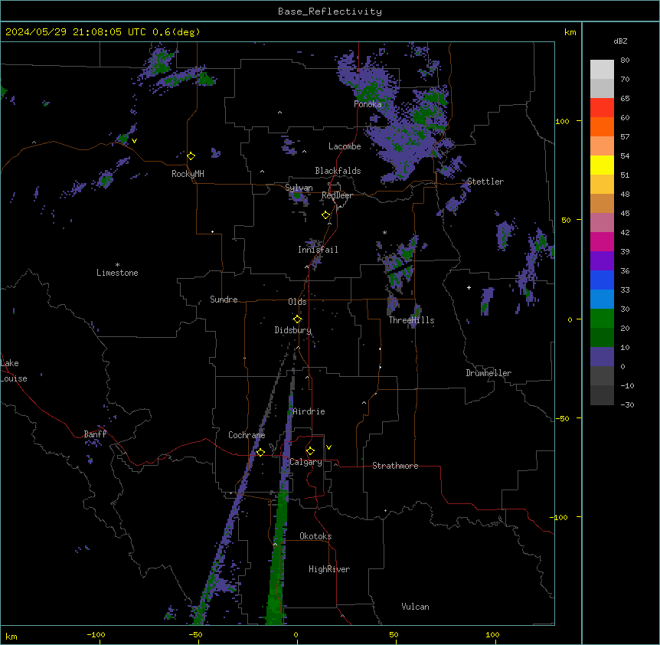
Task: Click the Stettler label
Action: pyautogui.click(x=485, y=182)
